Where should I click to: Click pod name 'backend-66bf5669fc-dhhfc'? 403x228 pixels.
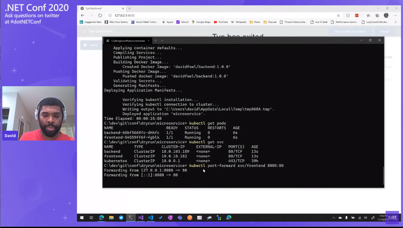point(132,133)
